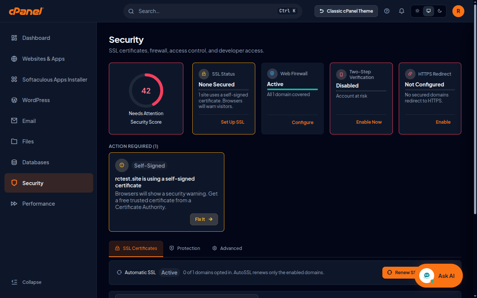The image size is (477, 298).
Task: Click the Web Firewall green progress bar
Action: [293, 89]
